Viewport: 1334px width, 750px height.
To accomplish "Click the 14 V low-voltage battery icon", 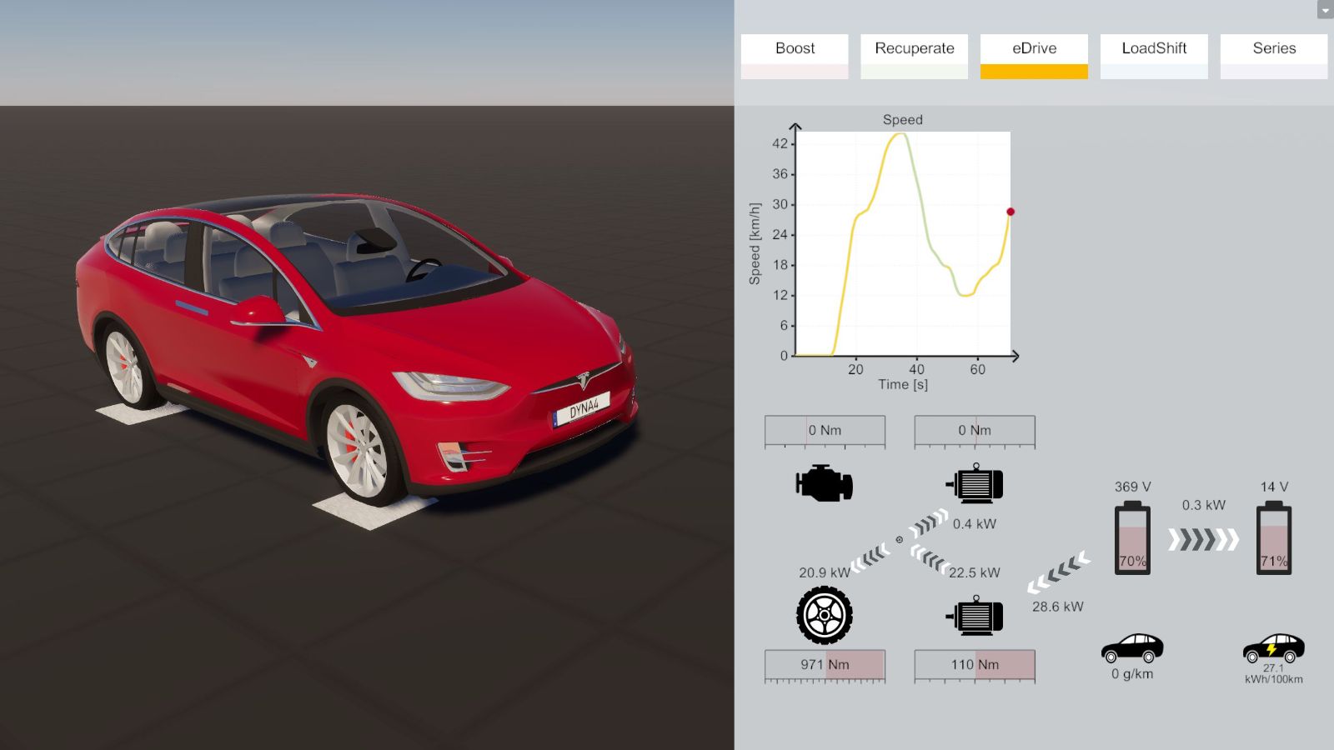I will tap(1274, 537).
